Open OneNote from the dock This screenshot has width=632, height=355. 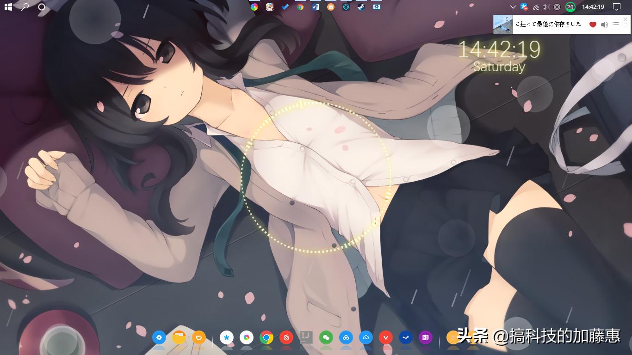[x=426, y=337]
